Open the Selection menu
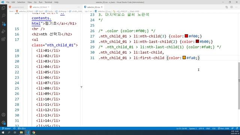Viewport: 240px width, 135px height. pos(21,2)
